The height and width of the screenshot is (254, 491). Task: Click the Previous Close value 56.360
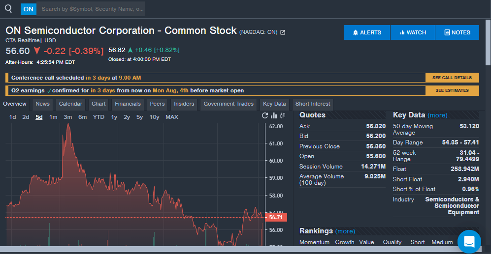click(x=376, y=146)
